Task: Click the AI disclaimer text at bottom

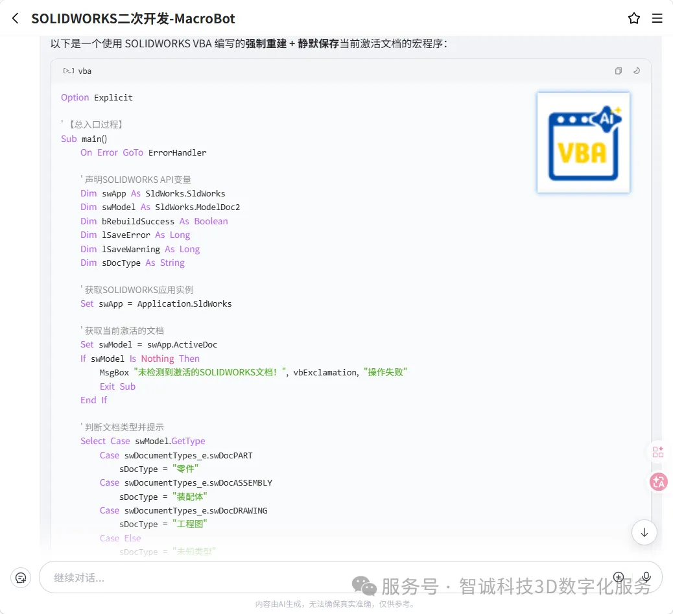Action: tap(335, 604)
